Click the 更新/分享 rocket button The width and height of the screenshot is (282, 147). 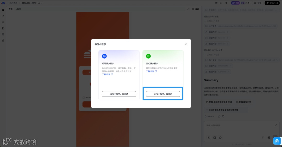click(272, 3)
